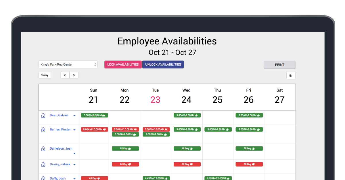Open King's Park Rec Center location dropdown

68,64
